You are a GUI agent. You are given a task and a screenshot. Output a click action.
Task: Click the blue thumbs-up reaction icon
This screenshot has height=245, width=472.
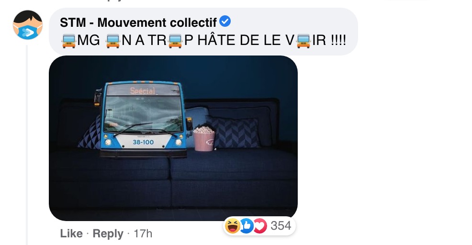[x=246, y=226]
